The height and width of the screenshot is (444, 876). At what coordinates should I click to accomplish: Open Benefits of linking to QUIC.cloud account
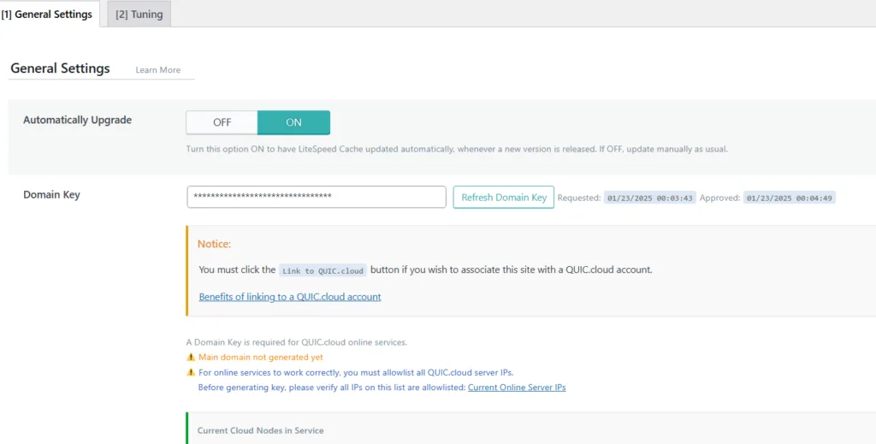point(290,297)
